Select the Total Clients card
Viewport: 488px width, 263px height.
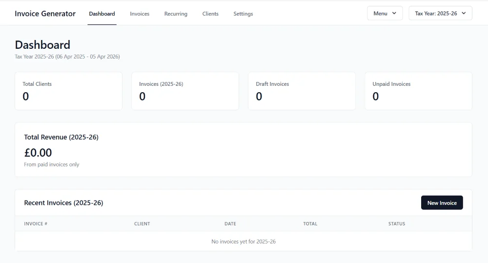[x=68, y=91]
